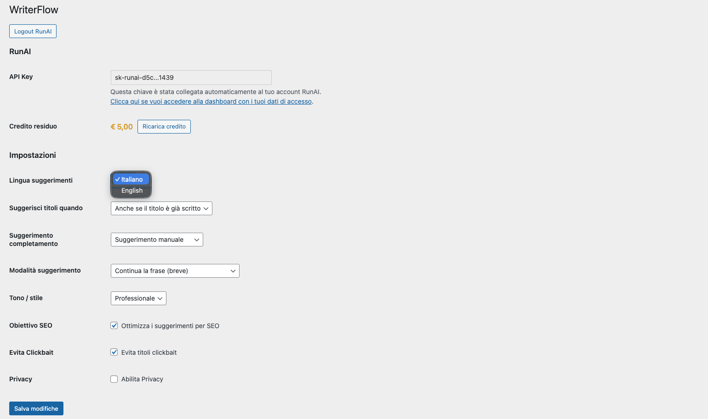
Task: Click the Salva modifiche button
Action: [36, 408]
